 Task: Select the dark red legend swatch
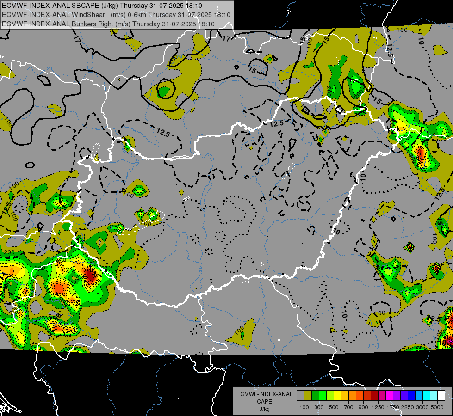(374, 396)
